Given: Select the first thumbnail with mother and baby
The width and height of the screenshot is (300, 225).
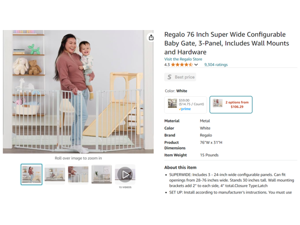Looking at the screenshot, I should pyautogui.click(x=32, y=174).
